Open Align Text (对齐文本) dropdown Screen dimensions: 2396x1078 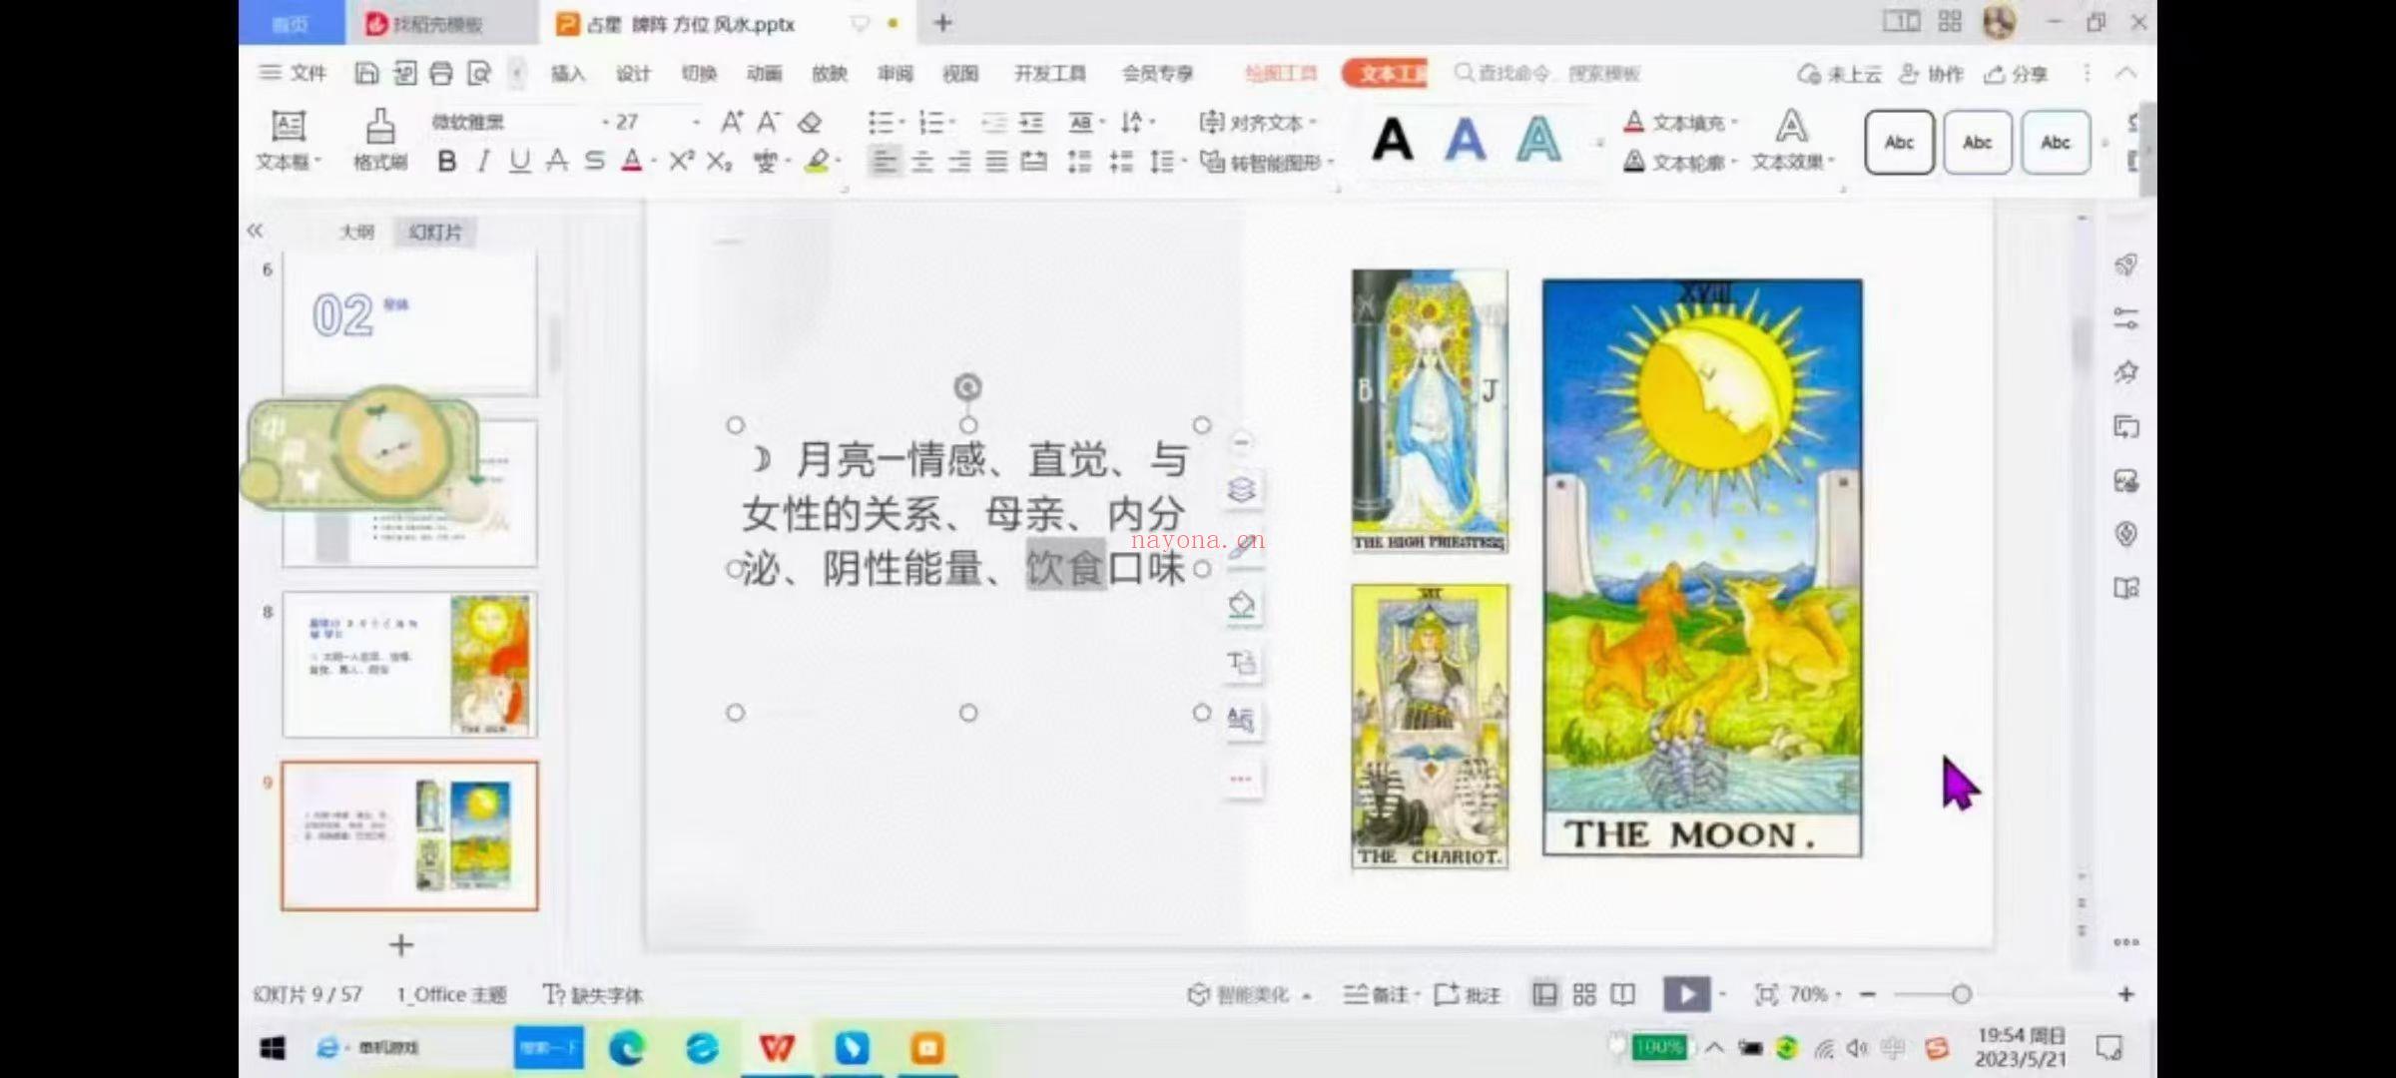[x=1258, y=122]
